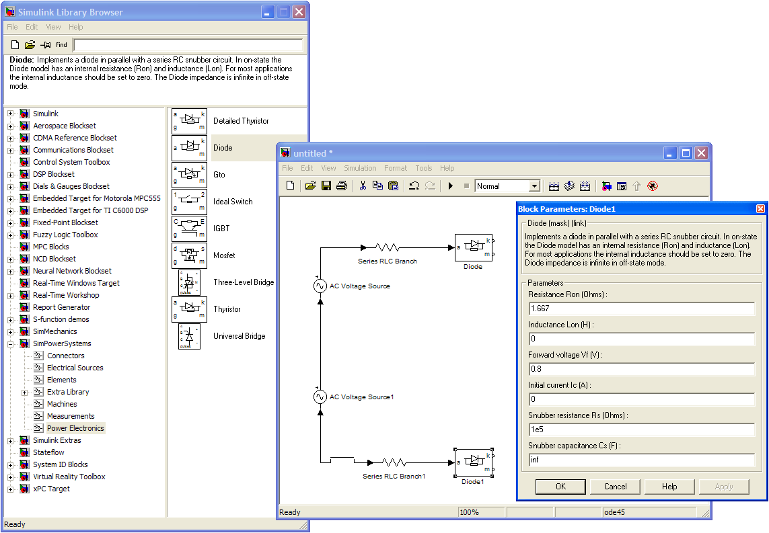This screenshot has height=533, width=769.
Task: Expand the Aerospace Blockset node
Action: pos(10,126)
